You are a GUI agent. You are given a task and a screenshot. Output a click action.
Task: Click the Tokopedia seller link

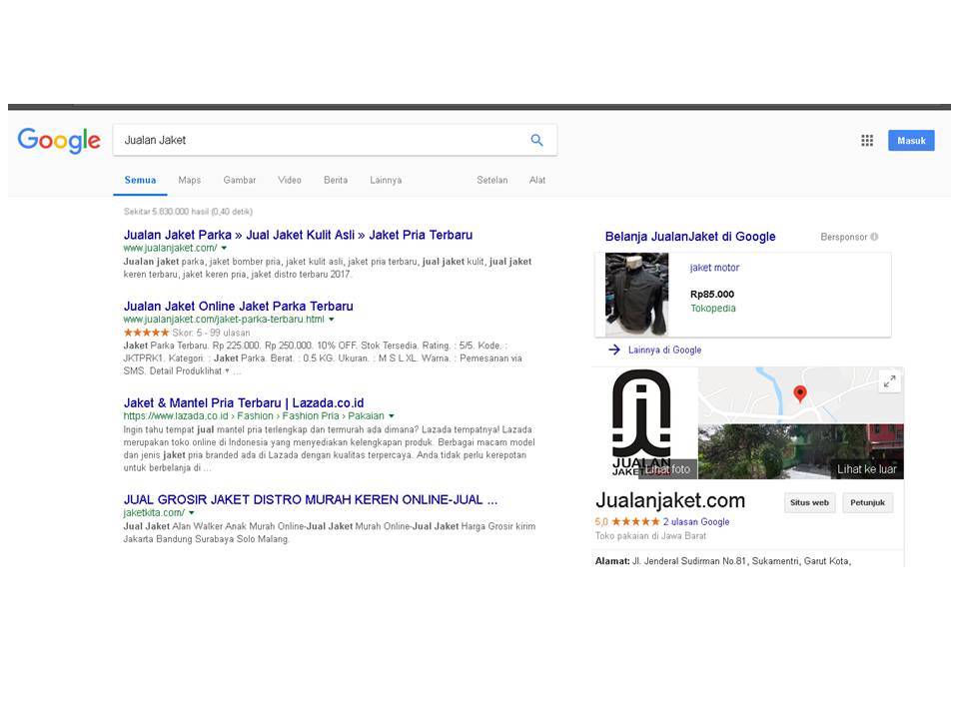click(x=713, y=309)
